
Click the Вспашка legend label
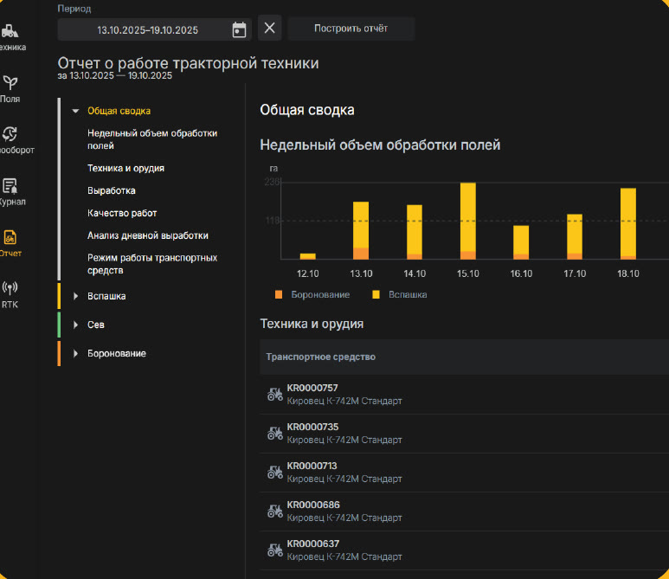click(x=408, y=295)
